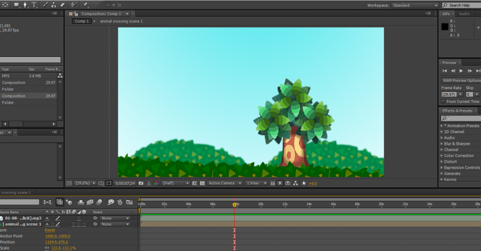Select the Eraser tool

click(x=62, y=5)
